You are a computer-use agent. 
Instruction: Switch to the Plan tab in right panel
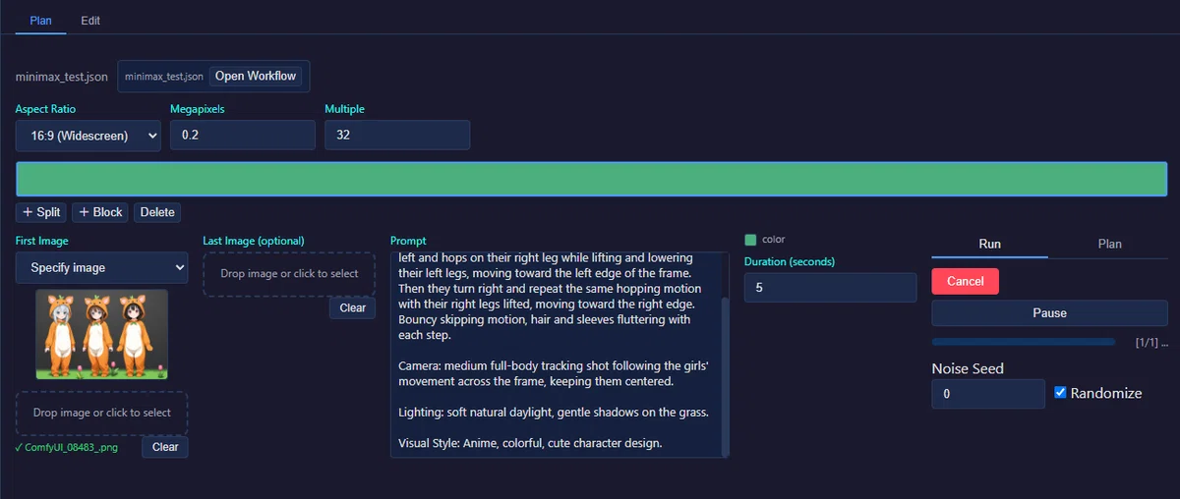click(1107, 244)
